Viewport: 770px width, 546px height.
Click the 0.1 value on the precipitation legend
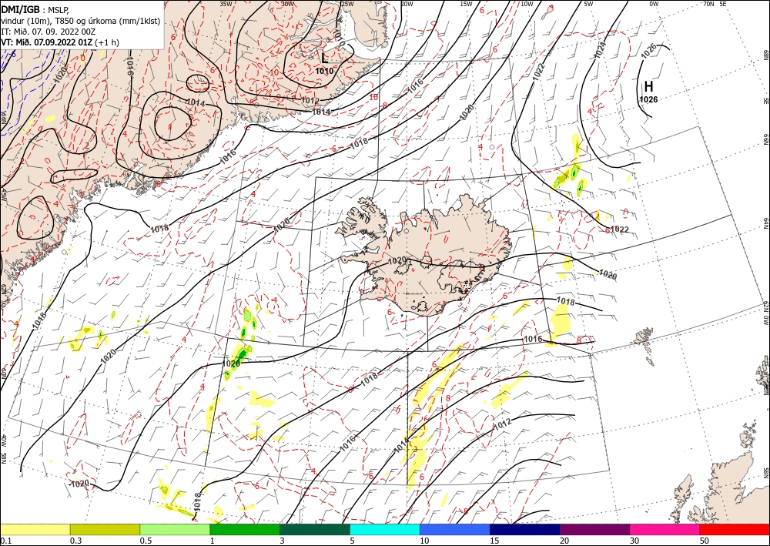pos(5,541)
